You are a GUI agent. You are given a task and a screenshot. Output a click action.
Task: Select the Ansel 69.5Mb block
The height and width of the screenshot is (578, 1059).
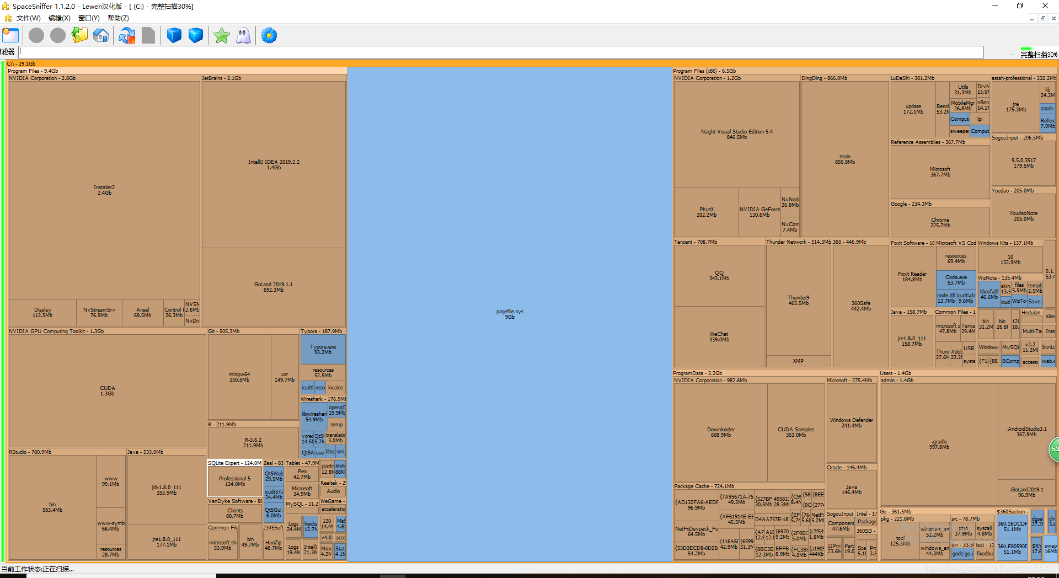click(143, 313)
